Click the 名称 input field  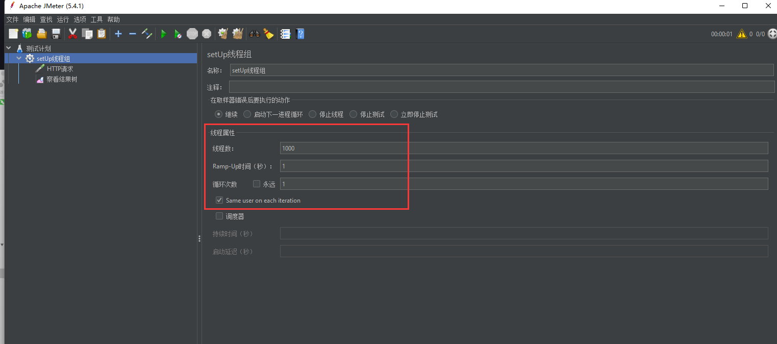tap(502, 70)
